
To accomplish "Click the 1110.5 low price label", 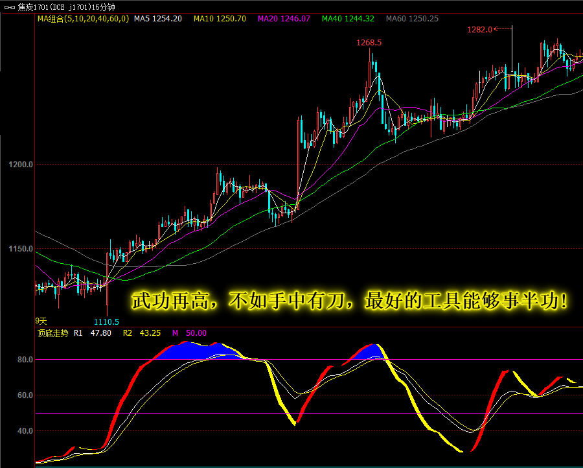I will [107, 322].
